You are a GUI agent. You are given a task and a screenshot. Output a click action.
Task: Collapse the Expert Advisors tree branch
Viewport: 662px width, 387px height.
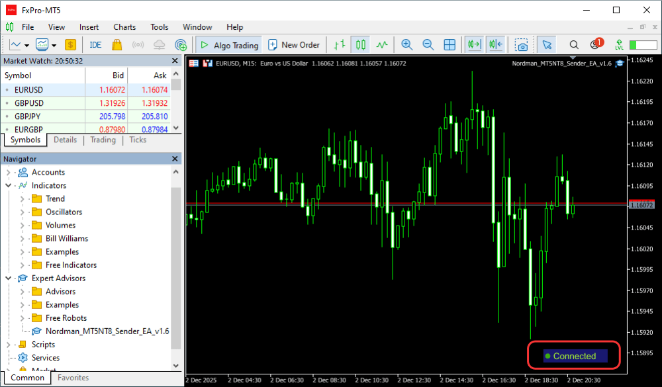[8, 278]
